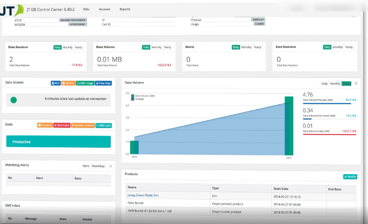Click Modify button in Products
The height and width of the screenshot is (224, 368).
coord(350,177)
